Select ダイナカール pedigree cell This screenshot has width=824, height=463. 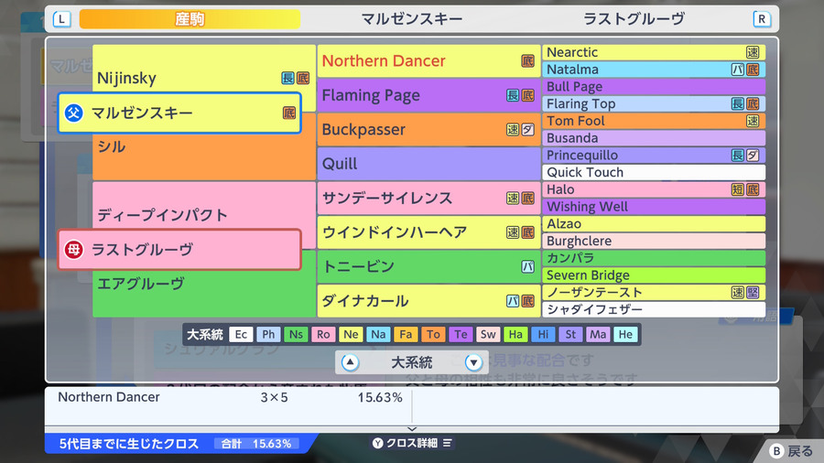428,301
